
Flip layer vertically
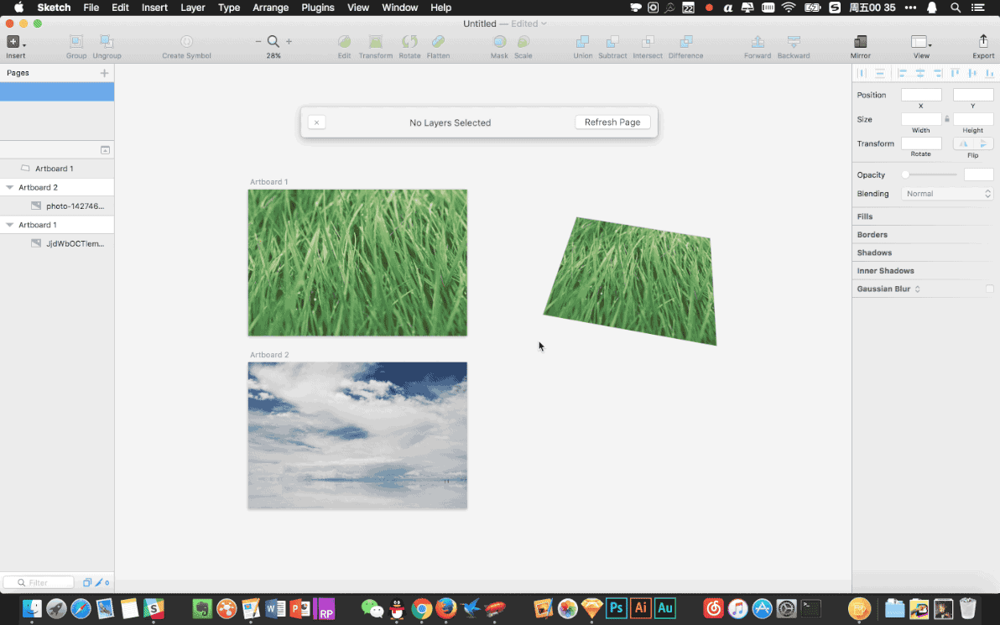[x=983, y=143]
